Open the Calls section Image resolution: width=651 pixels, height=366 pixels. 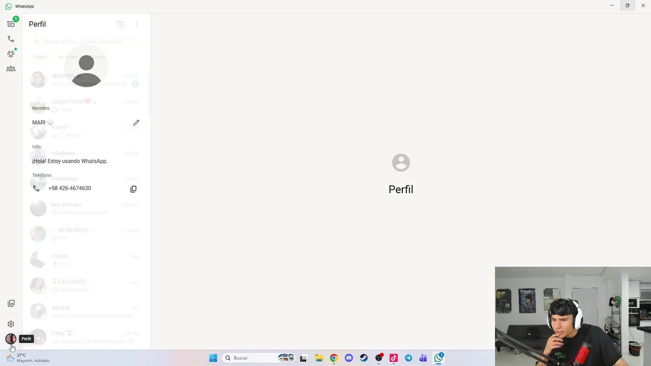(x=11, y=39)
